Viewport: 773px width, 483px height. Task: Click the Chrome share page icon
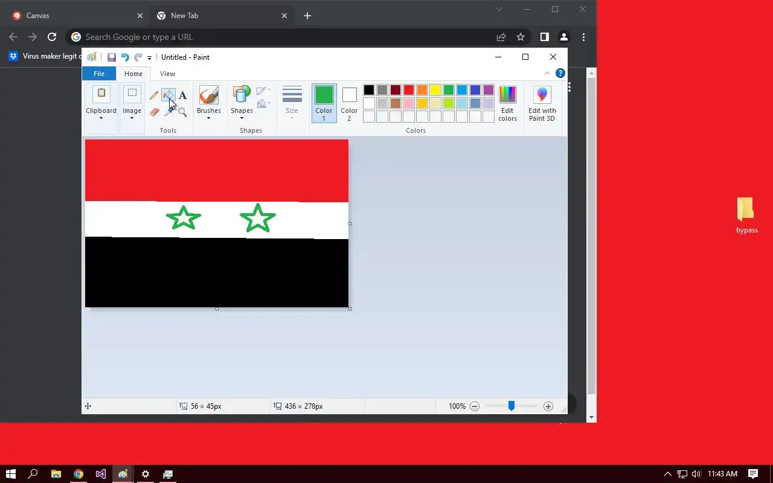click(501, 37)
